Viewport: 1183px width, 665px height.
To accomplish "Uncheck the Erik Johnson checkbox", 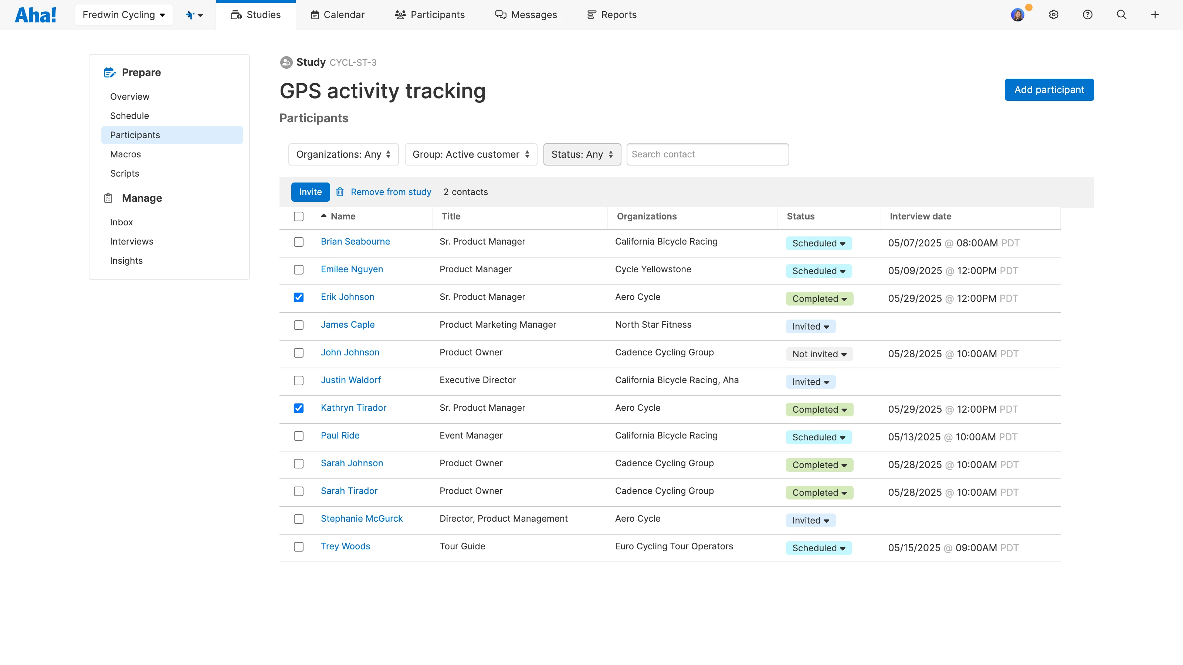I will [x=298, y=297].
